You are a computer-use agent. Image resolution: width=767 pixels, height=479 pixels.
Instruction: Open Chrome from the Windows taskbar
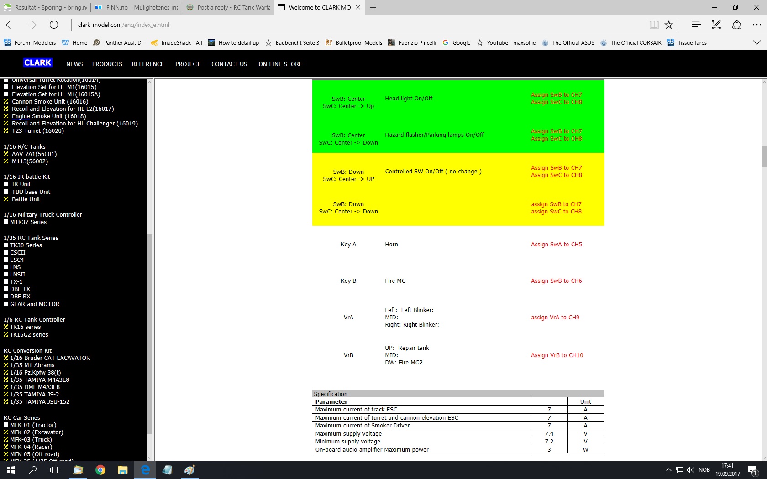100,470
